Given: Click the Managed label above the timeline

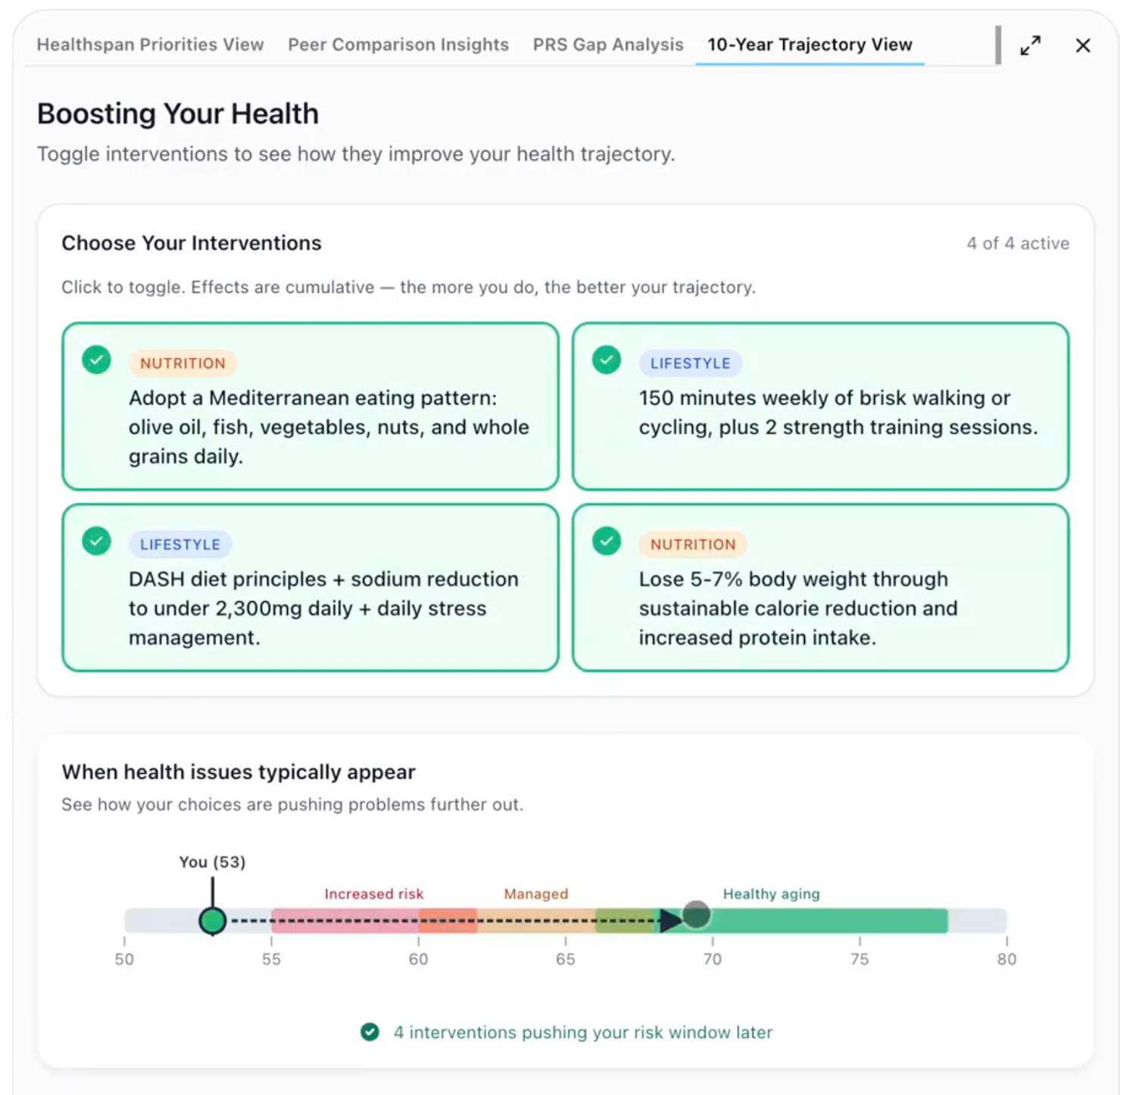Looking at the screenshot, I should pos(536,894).
